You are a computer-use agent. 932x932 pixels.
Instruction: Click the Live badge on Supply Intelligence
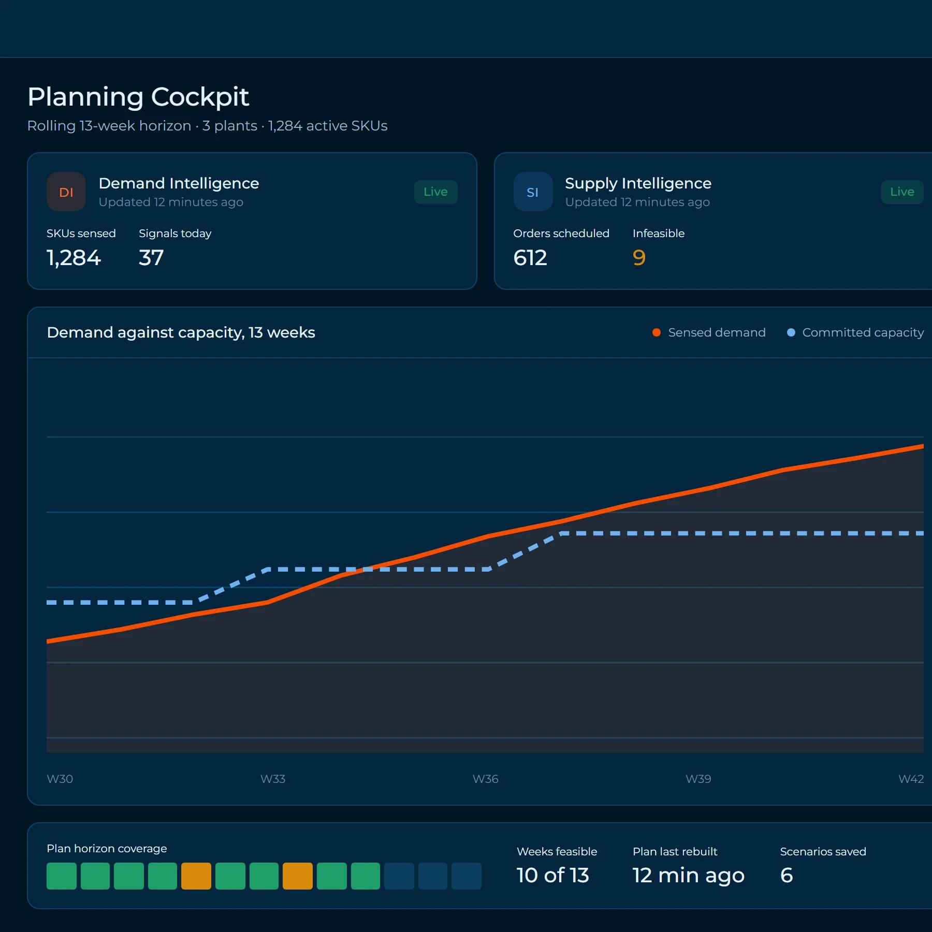(x=902, y=192)
